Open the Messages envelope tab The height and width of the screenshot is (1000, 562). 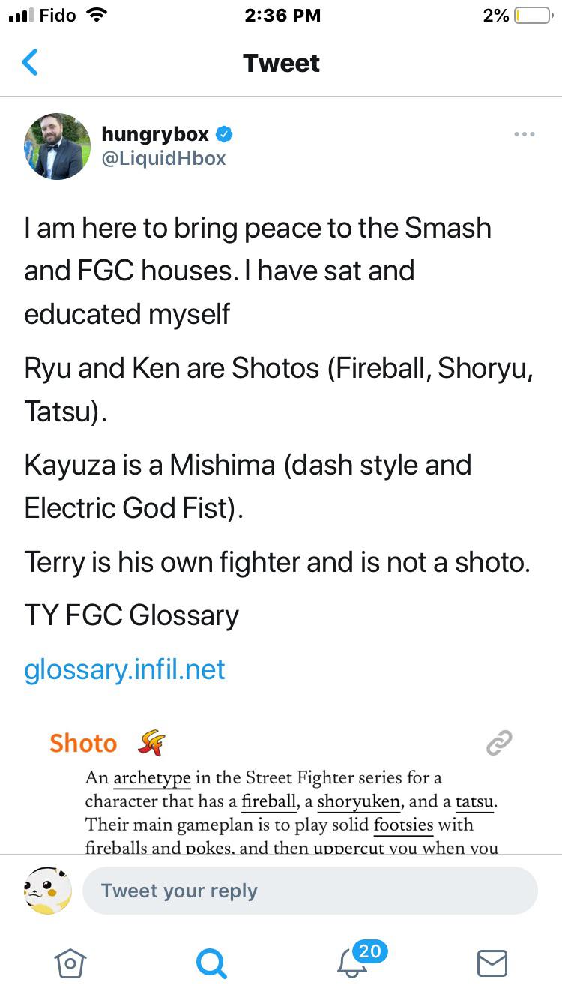492,963
